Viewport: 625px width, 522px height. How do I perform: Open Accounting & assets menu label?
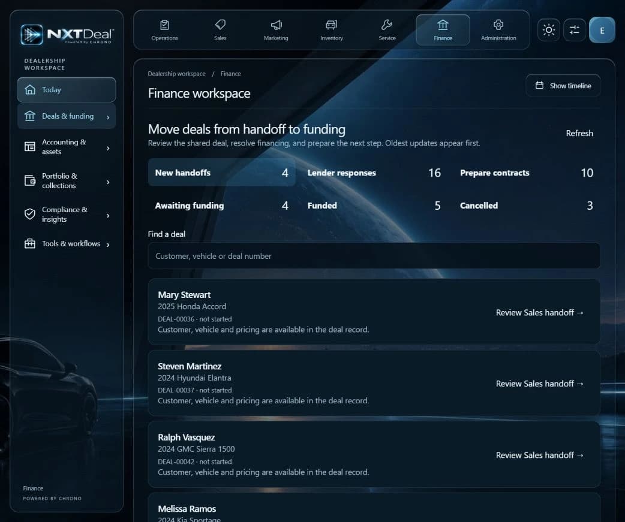click(64, 147)
